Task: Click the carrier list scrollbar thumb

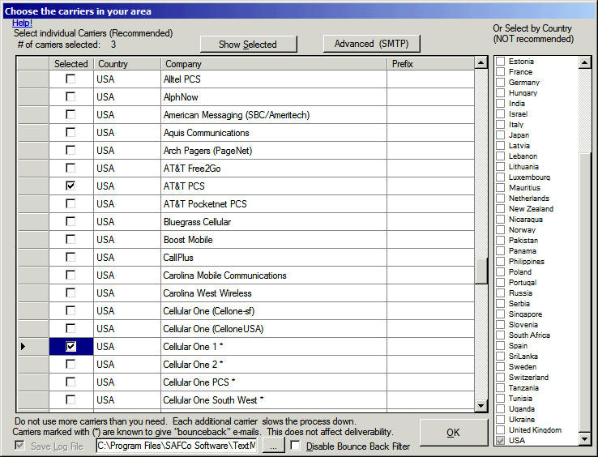Action: (481, 271)
